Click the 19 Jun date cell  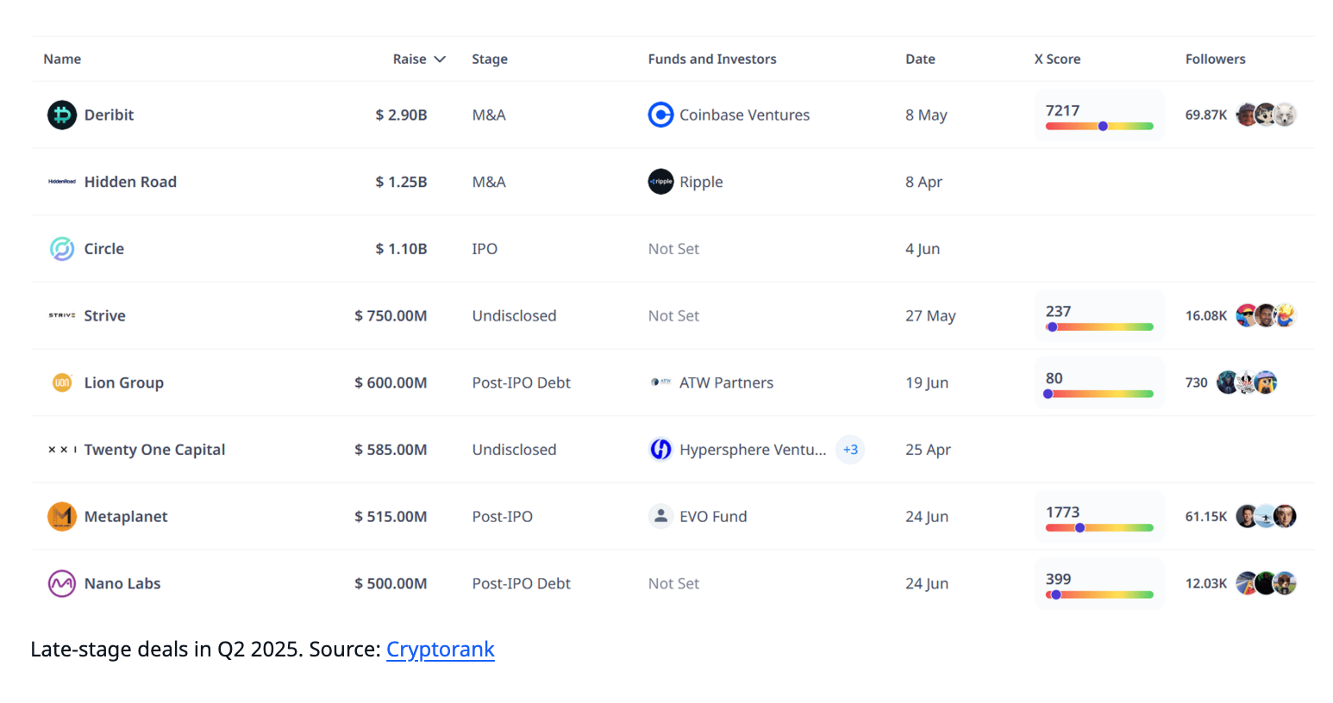pyautogui.click(x=927, y=383)
